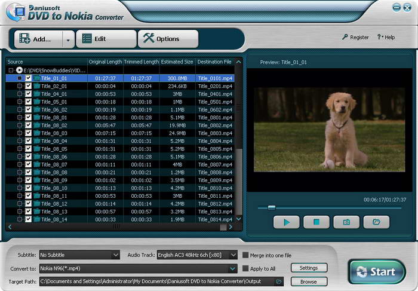
Task: Open target folder icon in path field
Action: tap(279, 281)
